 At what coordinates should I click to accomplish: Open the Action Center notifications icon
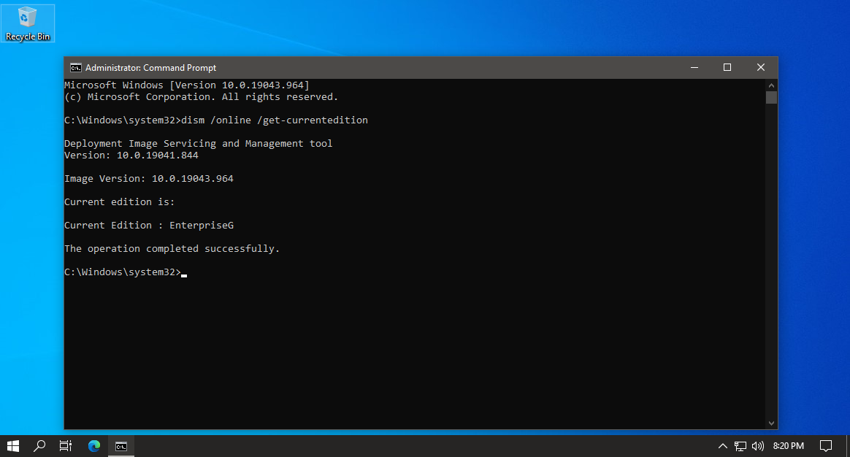826,445
